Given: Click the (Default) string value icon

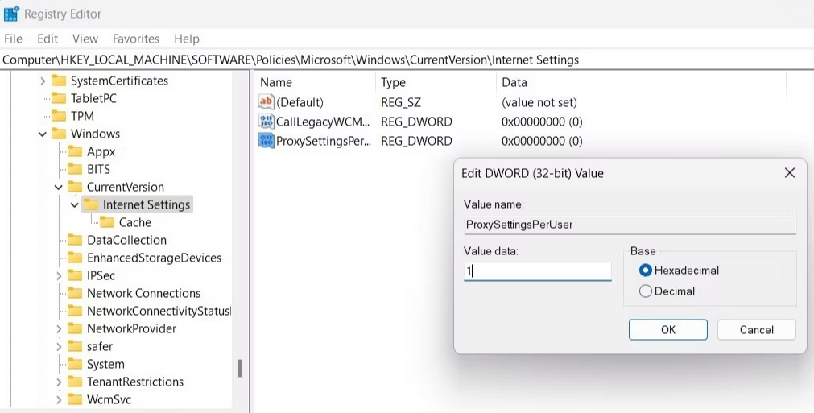Looking at the screenshot, I should coord(267,101).
